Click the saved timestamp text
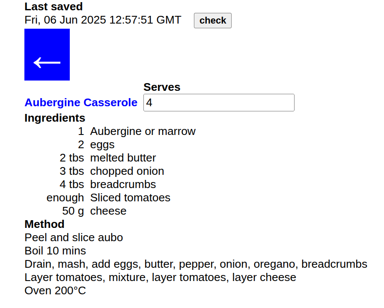The image size is (384, 308). 103,20
